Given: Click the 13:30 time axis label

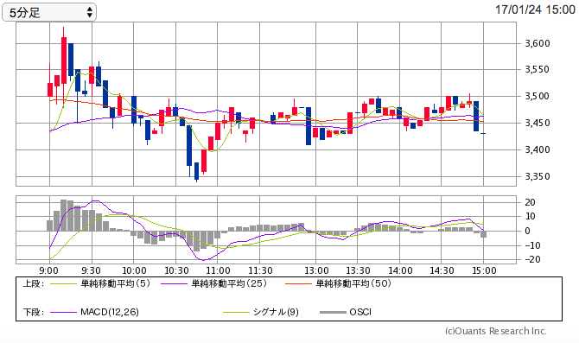Looking at the screenshot, I should click(x=358, y=270).
